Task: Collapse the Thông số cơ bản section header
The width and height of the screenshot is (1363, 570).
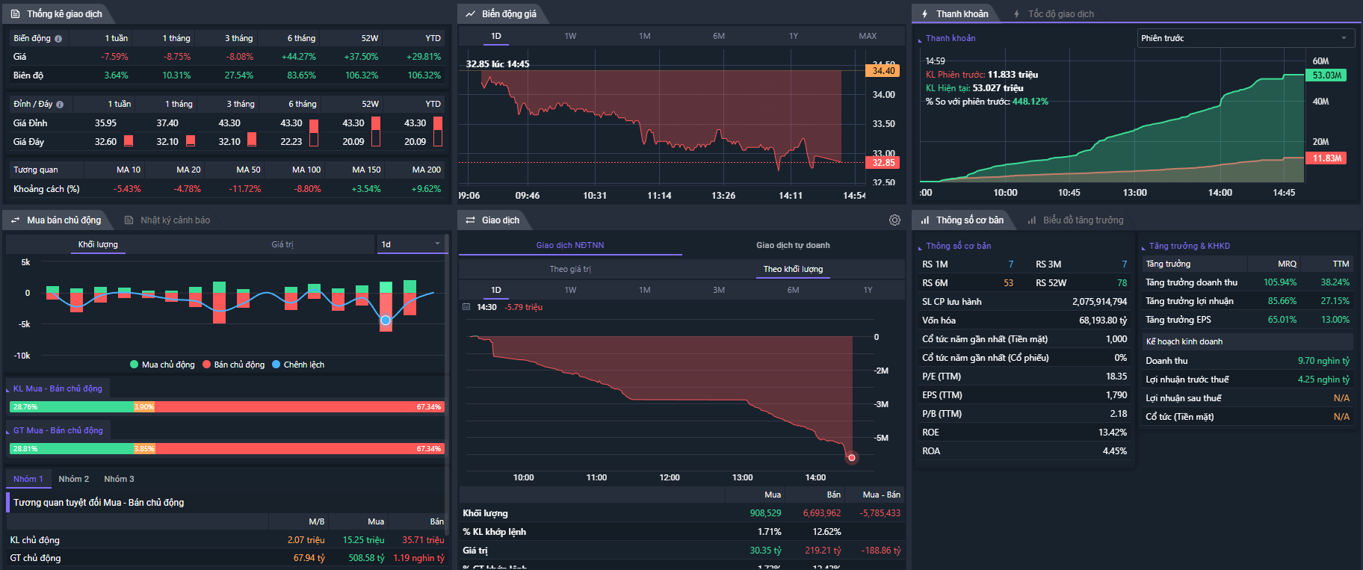Action: (958, 246)
